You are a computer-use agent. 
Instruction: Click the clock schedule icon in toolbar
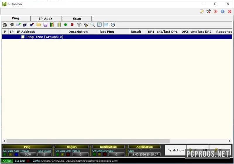113,25
